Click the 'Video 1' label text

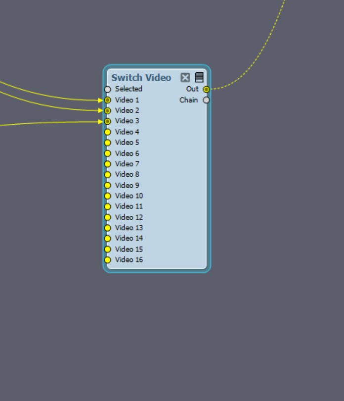point(127,100)
